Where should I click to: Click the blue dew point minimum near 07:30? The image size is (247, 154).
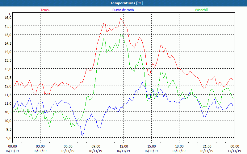[x=82, y=136]
